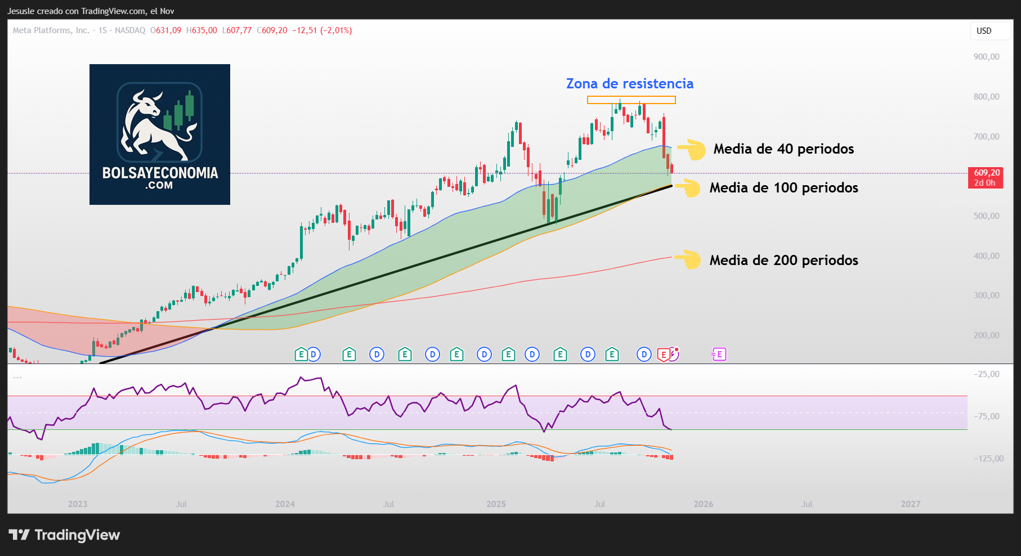
Task: Click the hand icon beside Media de 40 periodos
Action: click(x=691, y=150)
